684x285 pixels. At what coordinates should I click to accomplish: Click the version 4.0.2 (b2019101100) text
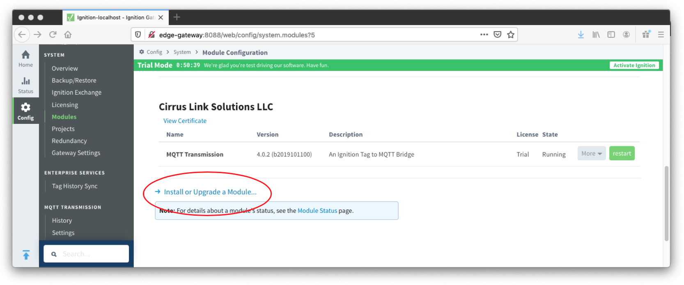tap(284, 155)
